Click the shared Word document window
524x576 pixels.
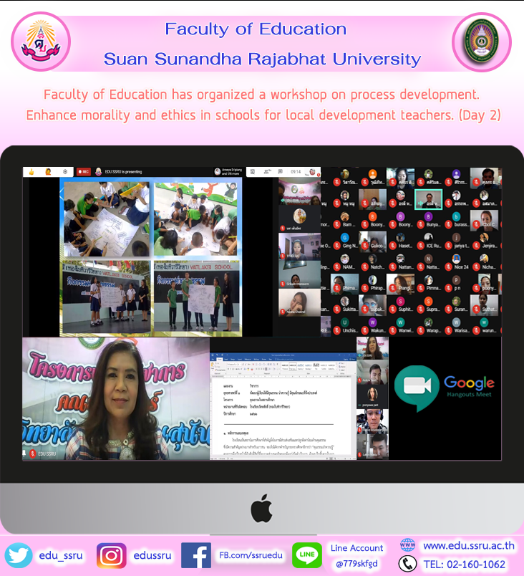point(283,405)
